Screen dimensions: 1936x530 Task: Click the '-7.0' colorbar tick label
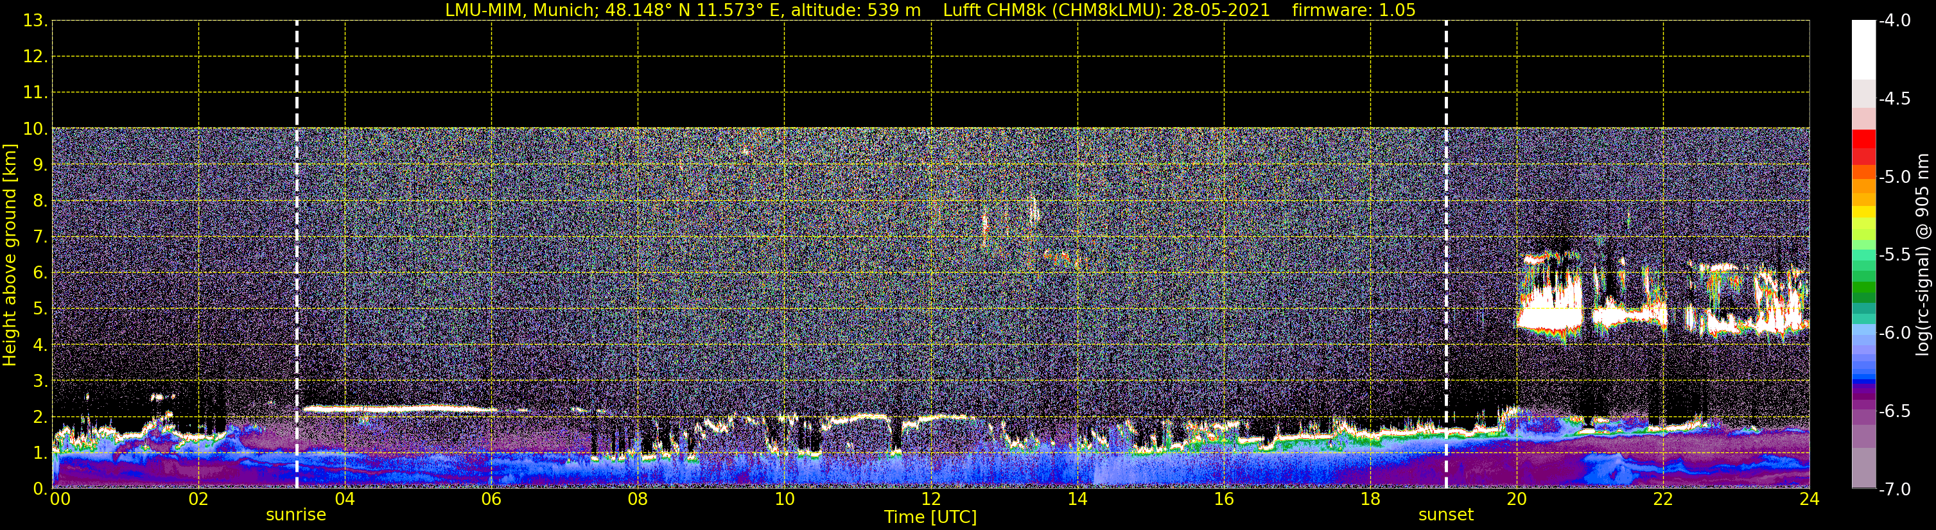point(1895,489)
